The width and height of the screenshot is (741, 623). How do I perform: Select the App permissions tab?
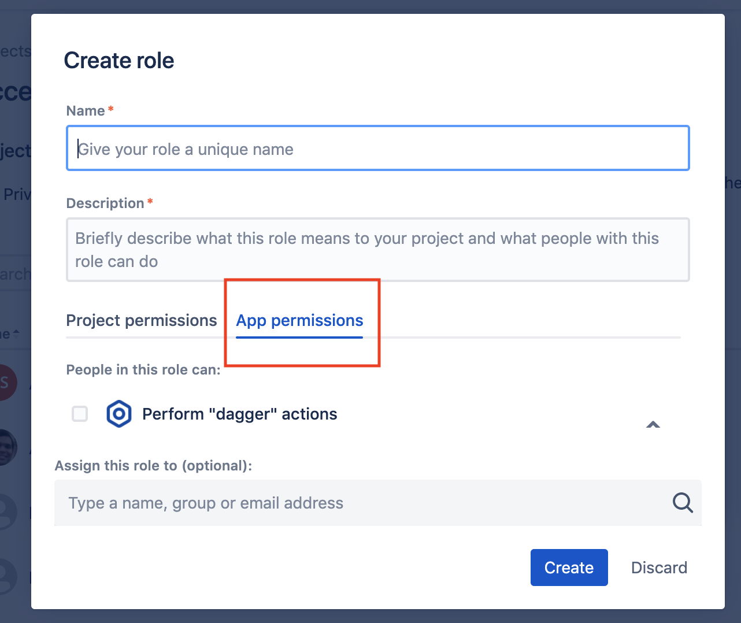[299, 321]
